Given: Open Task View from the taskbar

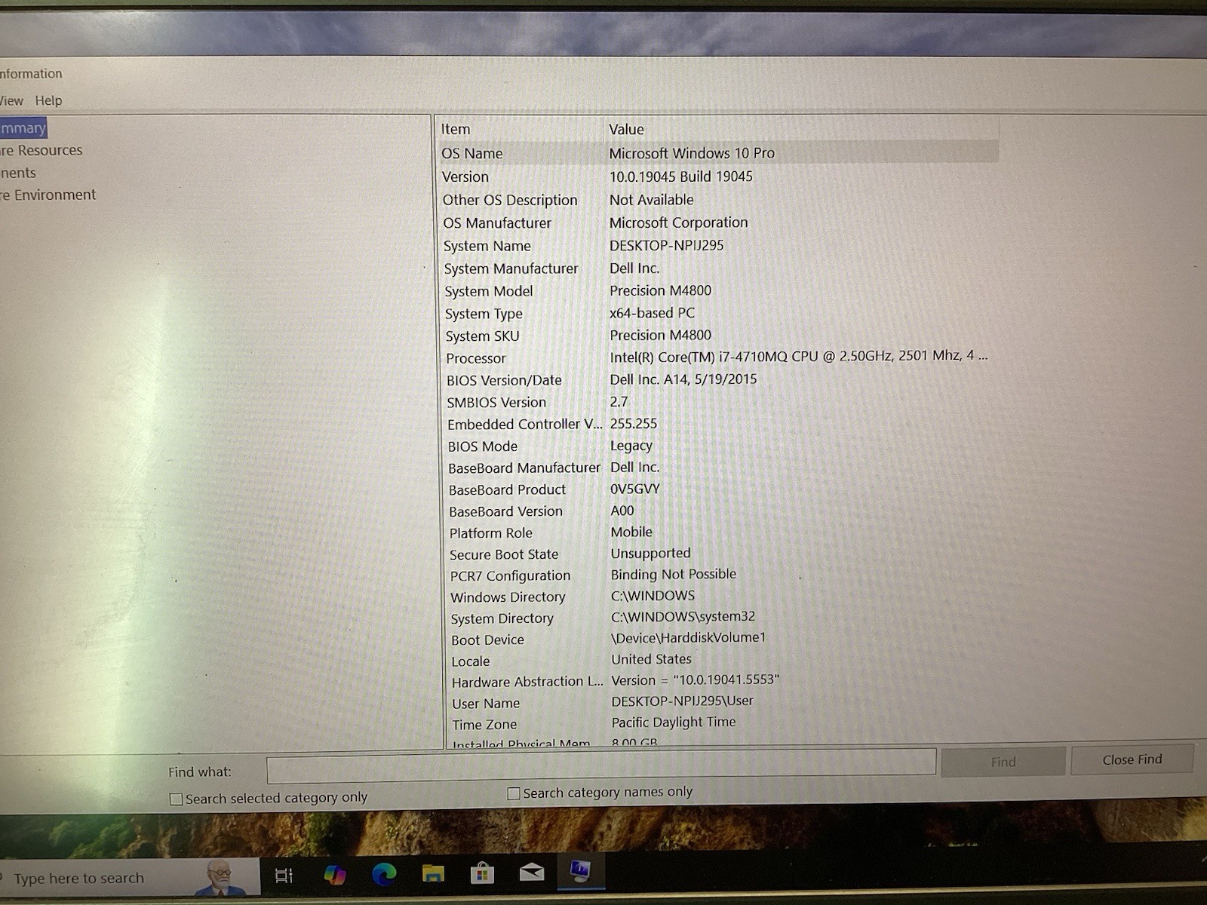Looking at the screenshot, I should pyautogui.click(x=284, y=876).
